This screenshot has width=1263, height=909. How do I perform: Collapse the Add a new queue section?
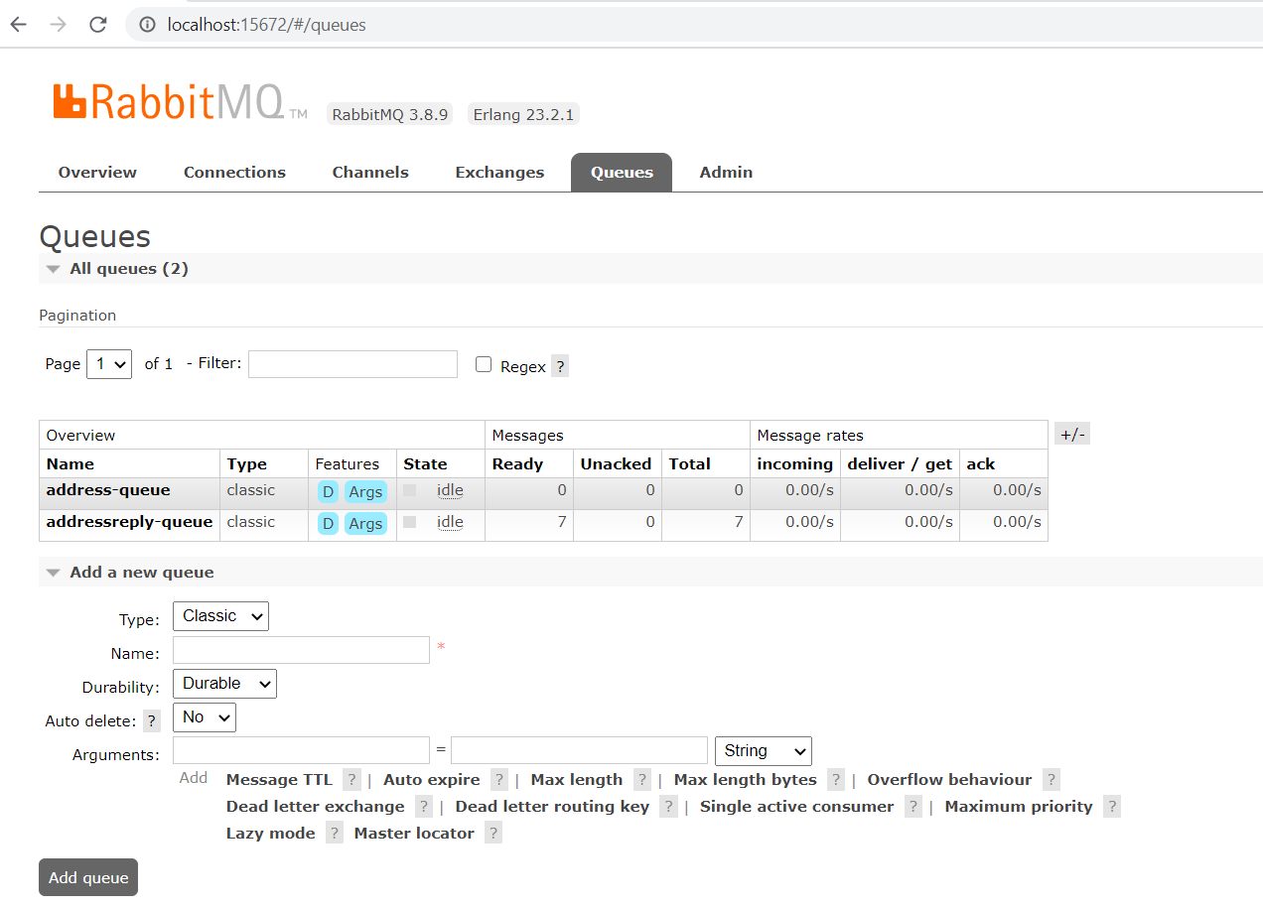[53, 572]
